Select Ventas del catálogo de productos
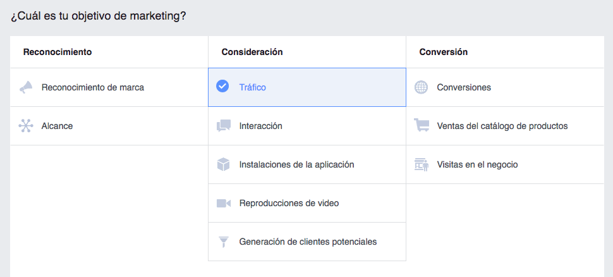This screenshot has width=613, height=277. click(502, 126)
